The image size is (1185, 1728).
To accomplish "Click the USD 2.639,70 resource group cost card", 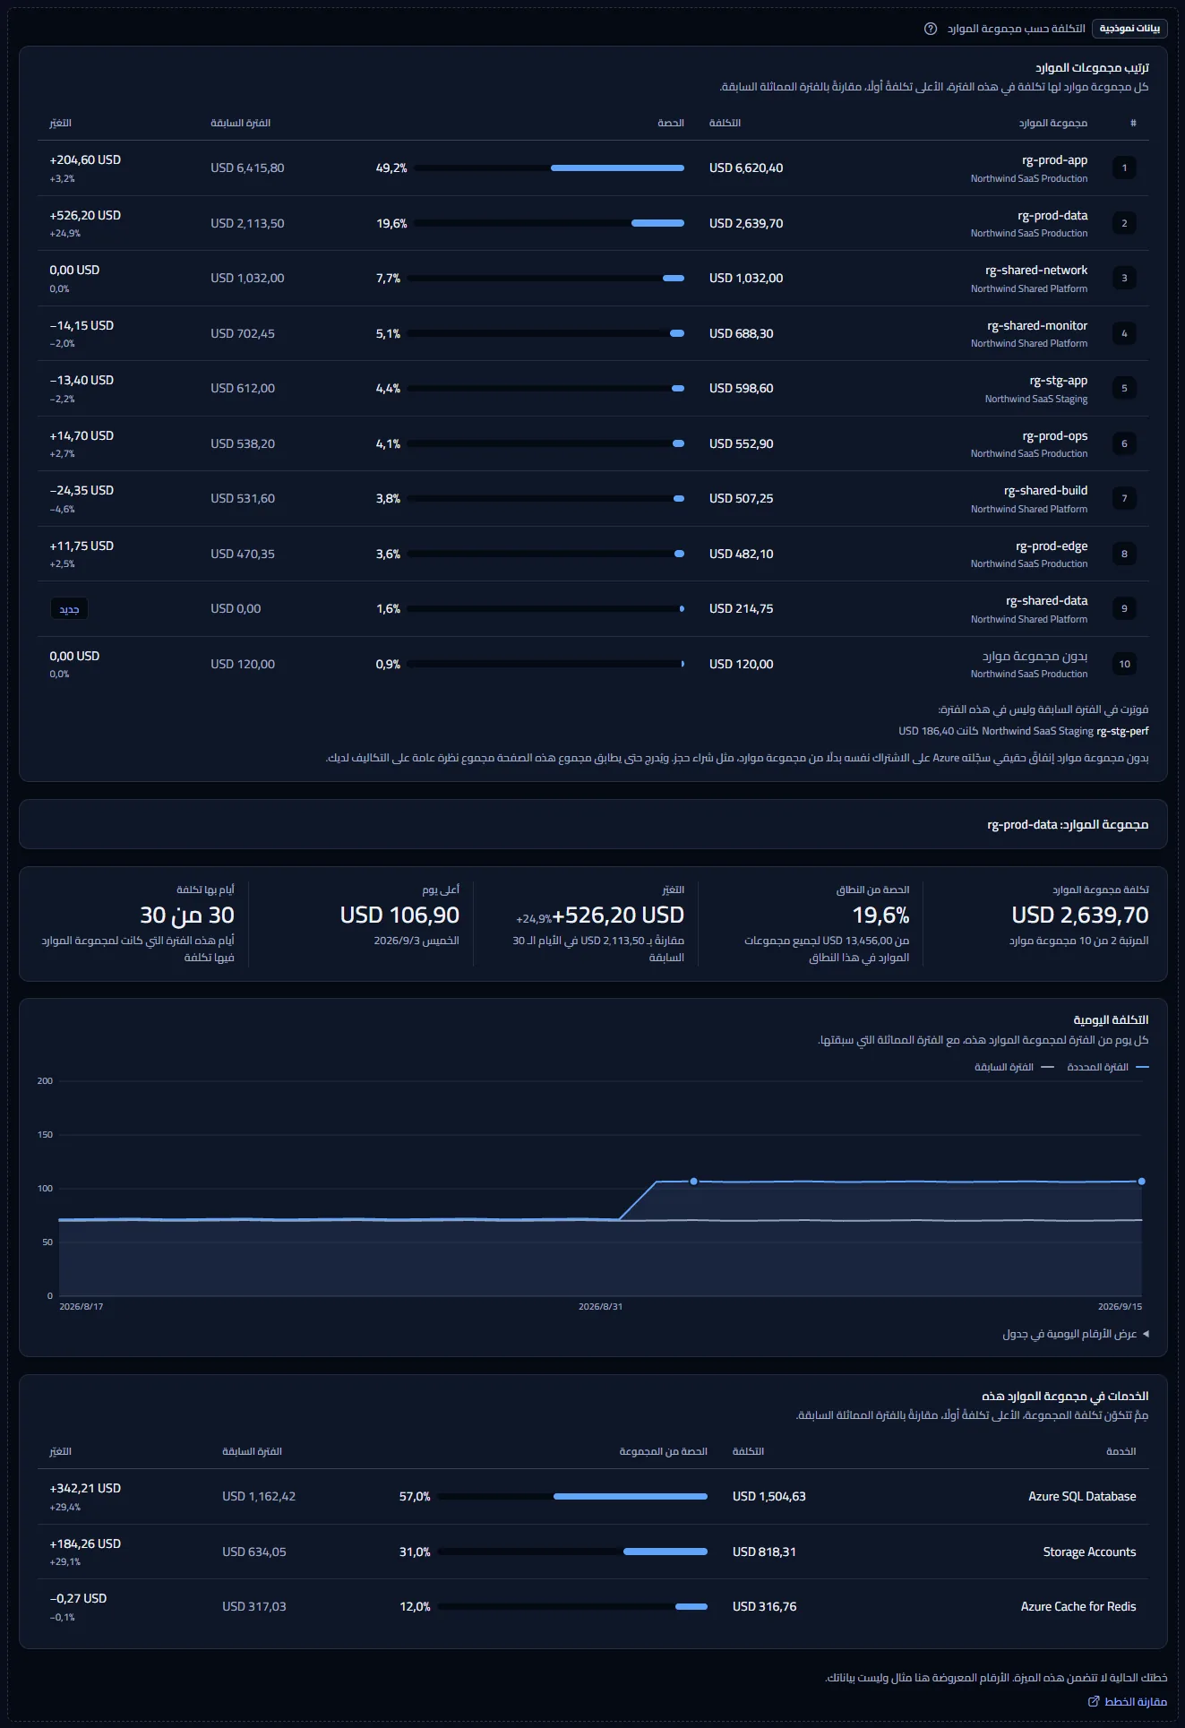I will (x=1043, y=924).
